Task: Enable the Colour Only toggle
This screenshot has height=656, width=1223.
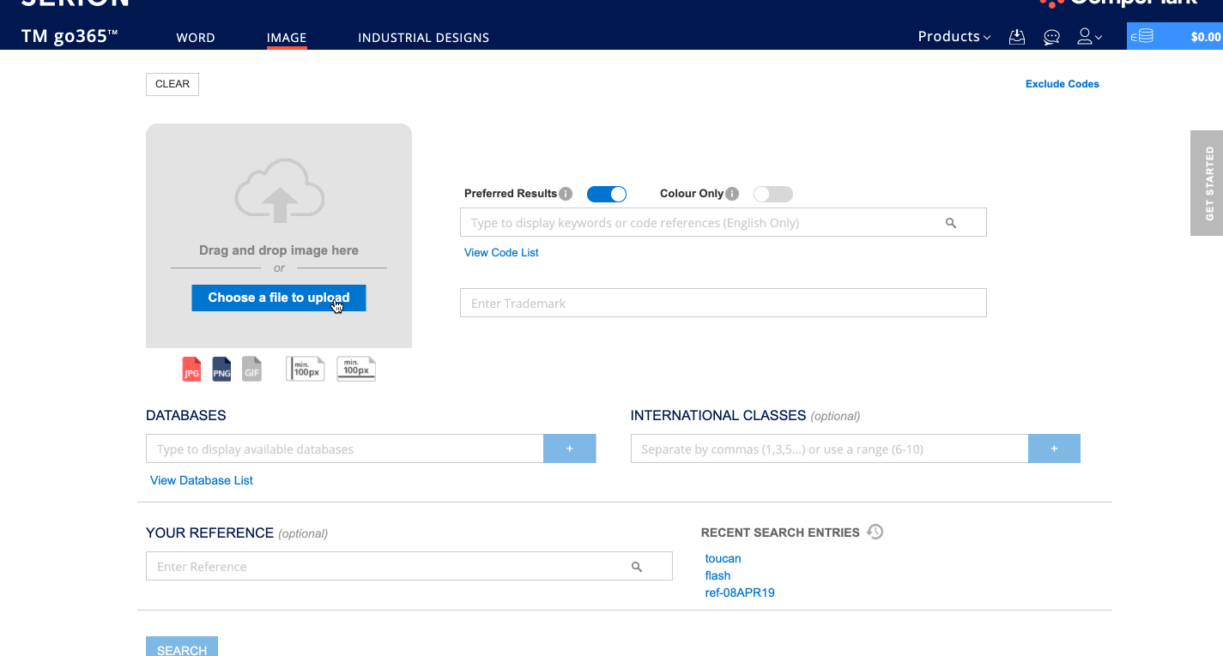Action: pos(772,195)
